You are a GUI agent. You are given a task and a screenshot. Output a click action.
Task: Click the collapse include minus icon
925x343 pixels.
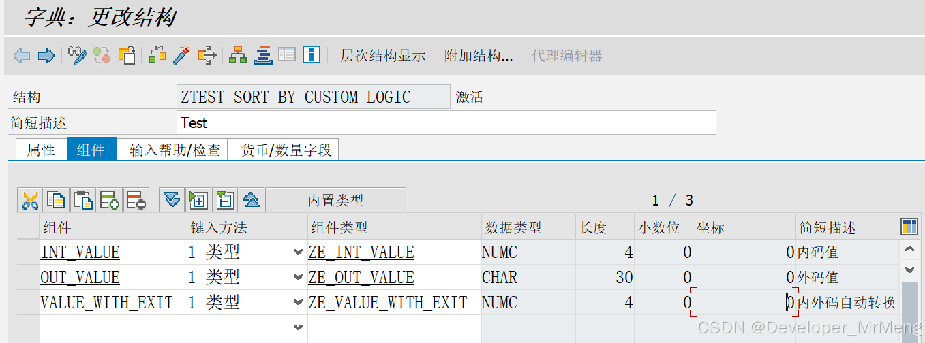[225, 200]
